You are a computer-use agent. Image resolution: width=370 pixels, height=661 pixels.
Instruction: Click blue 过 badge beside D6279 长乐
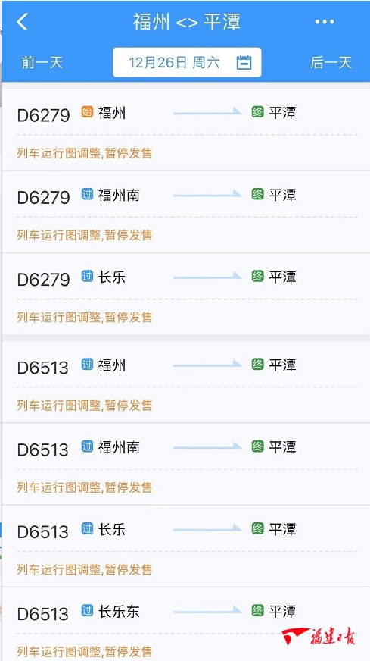(x=87, y=277)
